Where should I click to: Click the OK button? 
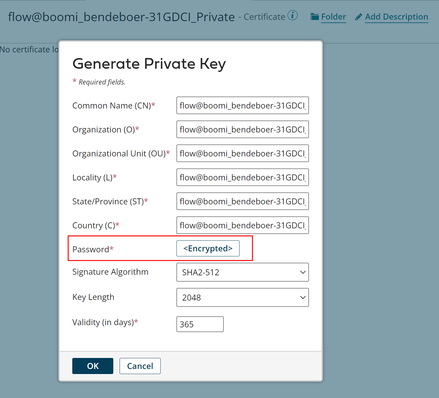[92, 366]
